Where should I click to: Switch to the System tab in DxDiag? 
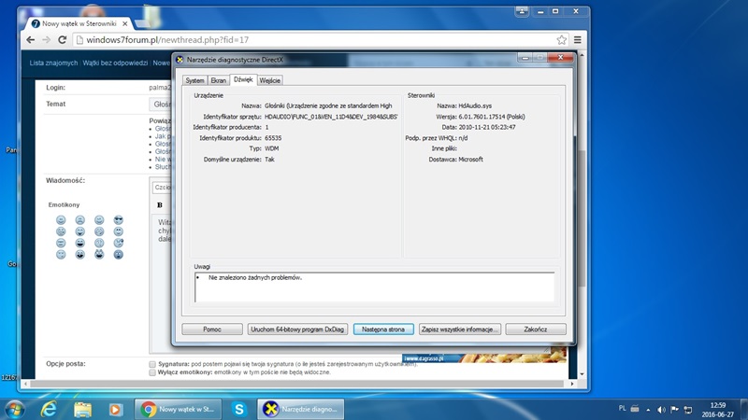point(194,80)
